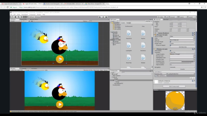This screenshot has height=116, width=207.
Task: Open Navigation dropdown
Action: tap(182, 67)
